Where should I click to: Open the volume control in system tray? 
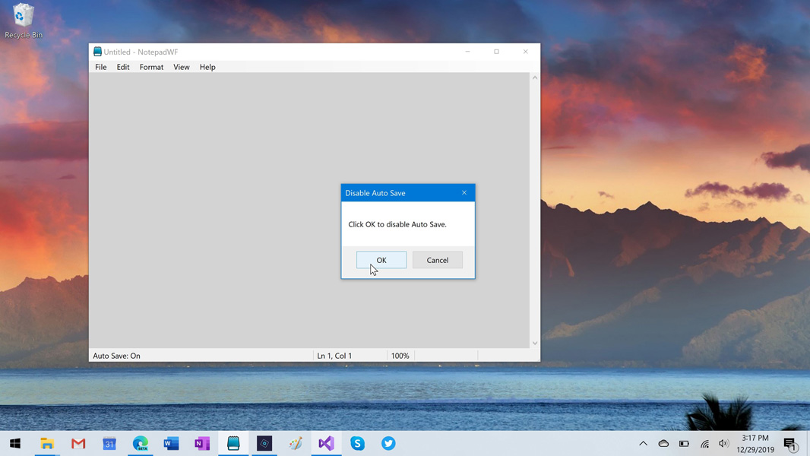(723, 444)
